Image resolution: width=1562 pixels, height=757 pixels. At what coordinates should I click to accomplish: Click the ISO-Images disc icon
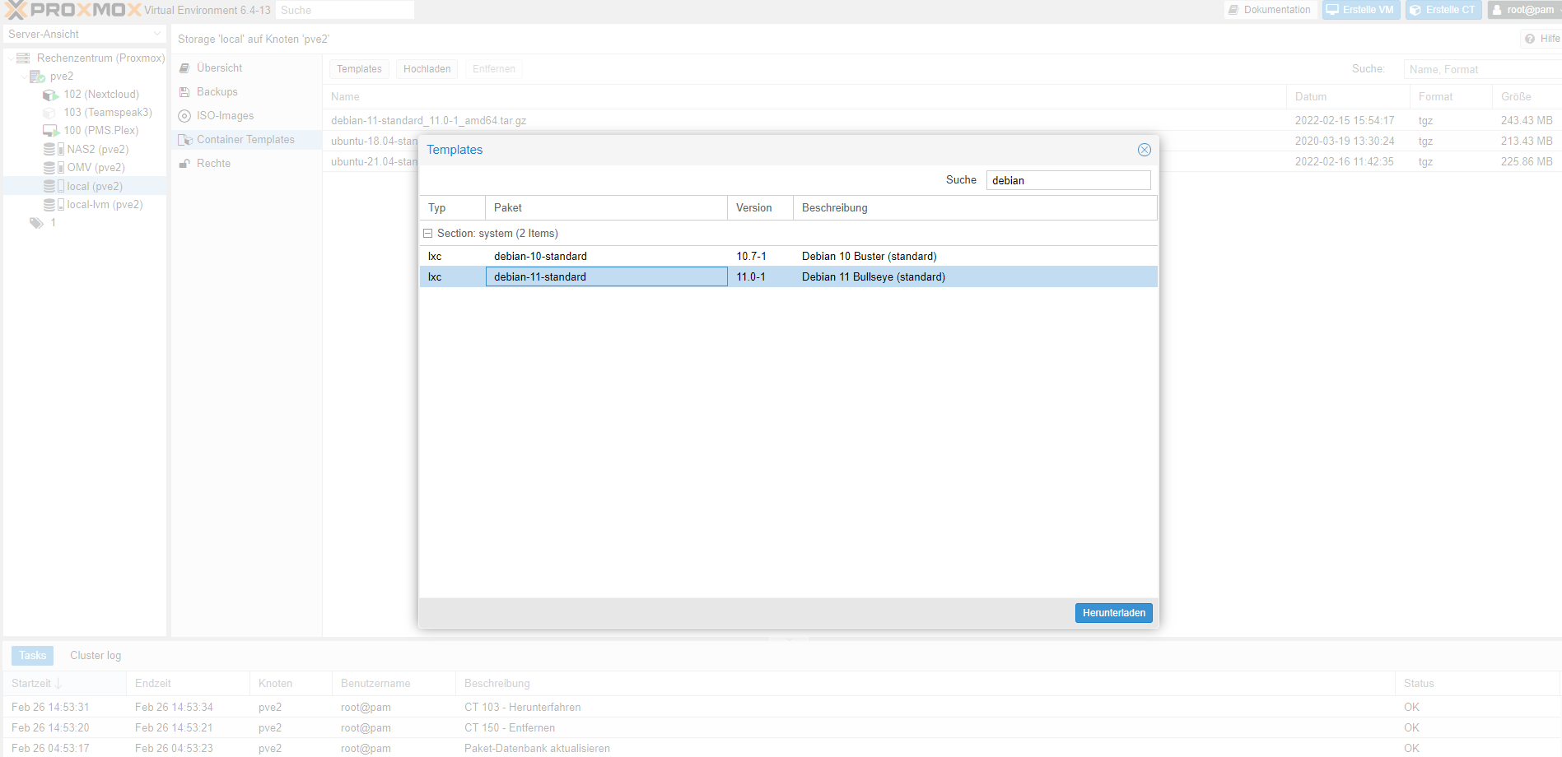184,116
